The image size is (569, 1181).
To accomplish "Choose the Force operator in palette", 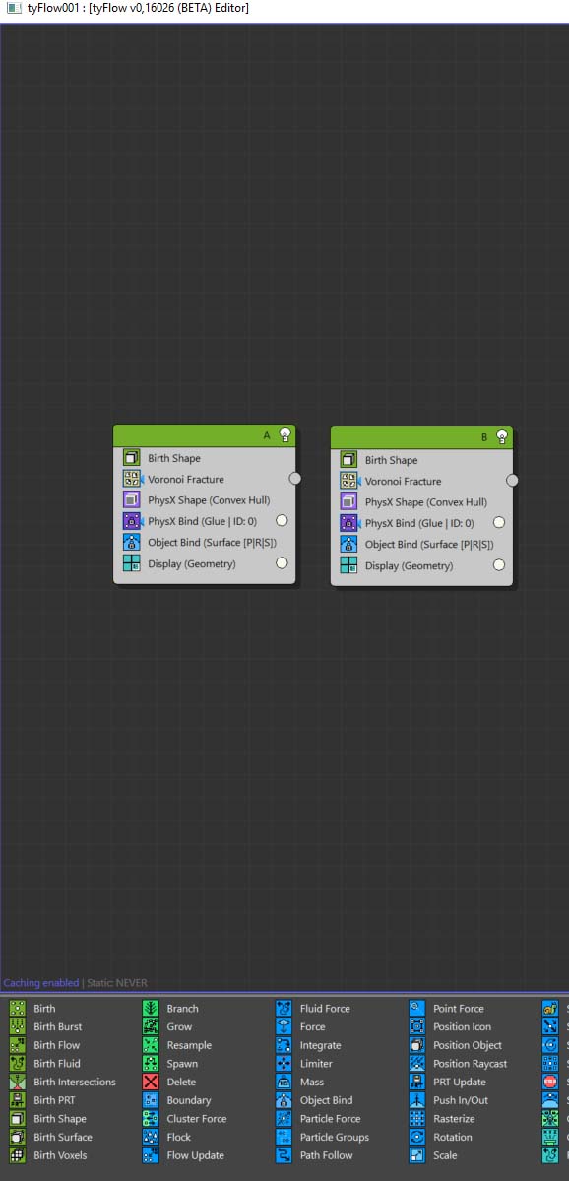I will 301,1026.
